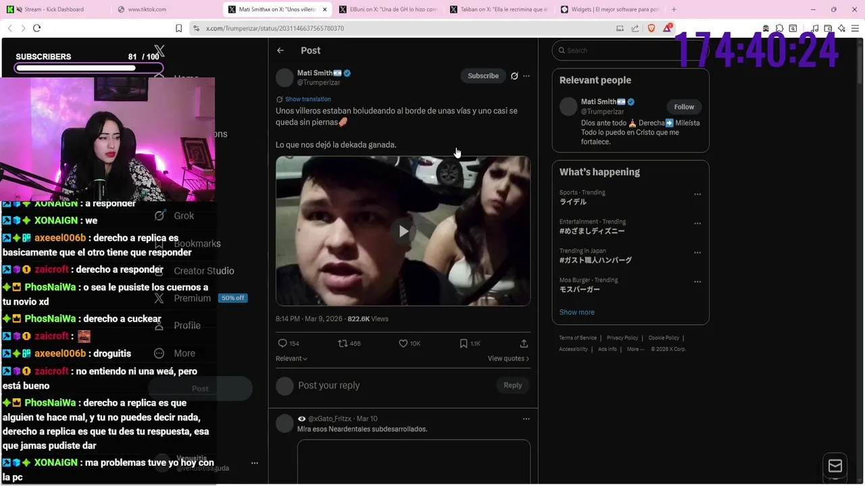Open options for モスバーガー trend
The image size is (865, 486).
[x=697, y=282]
